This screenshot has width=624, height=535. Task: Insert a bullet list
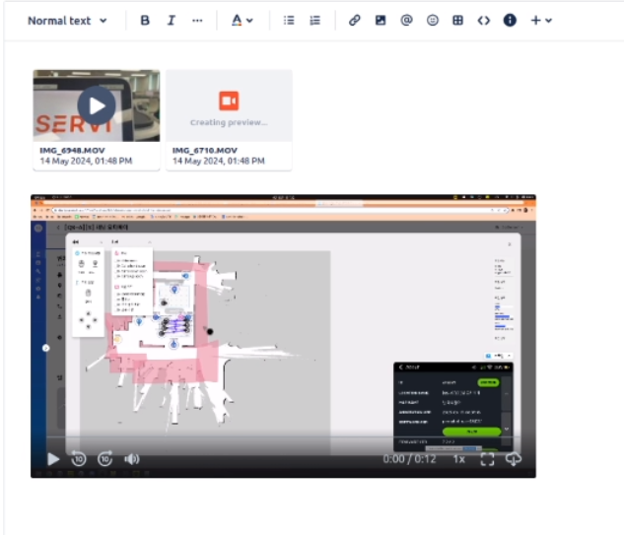click(289, 21)
